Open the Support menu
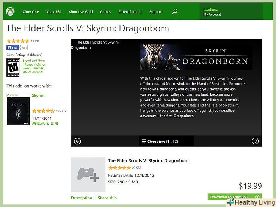This screenshot has height=207, width=276. point(156,12)
